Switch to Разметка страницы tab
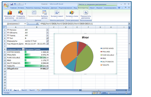The image size is (151, 97). 33,8
